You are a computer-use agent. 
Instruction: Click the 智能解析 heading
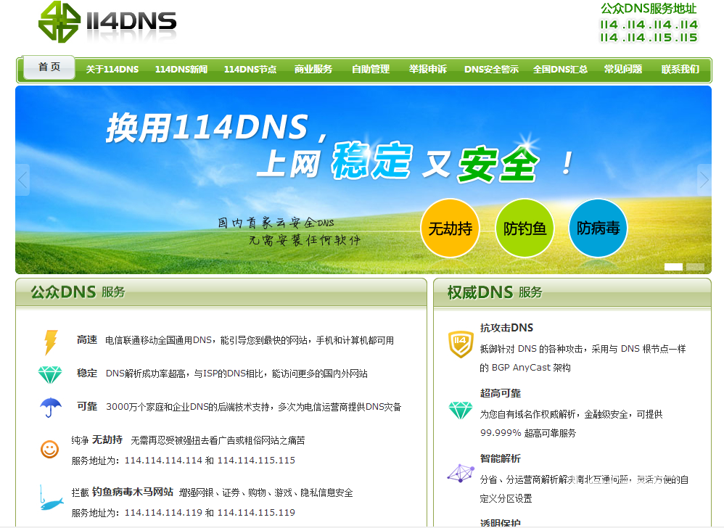click(501, 458)
